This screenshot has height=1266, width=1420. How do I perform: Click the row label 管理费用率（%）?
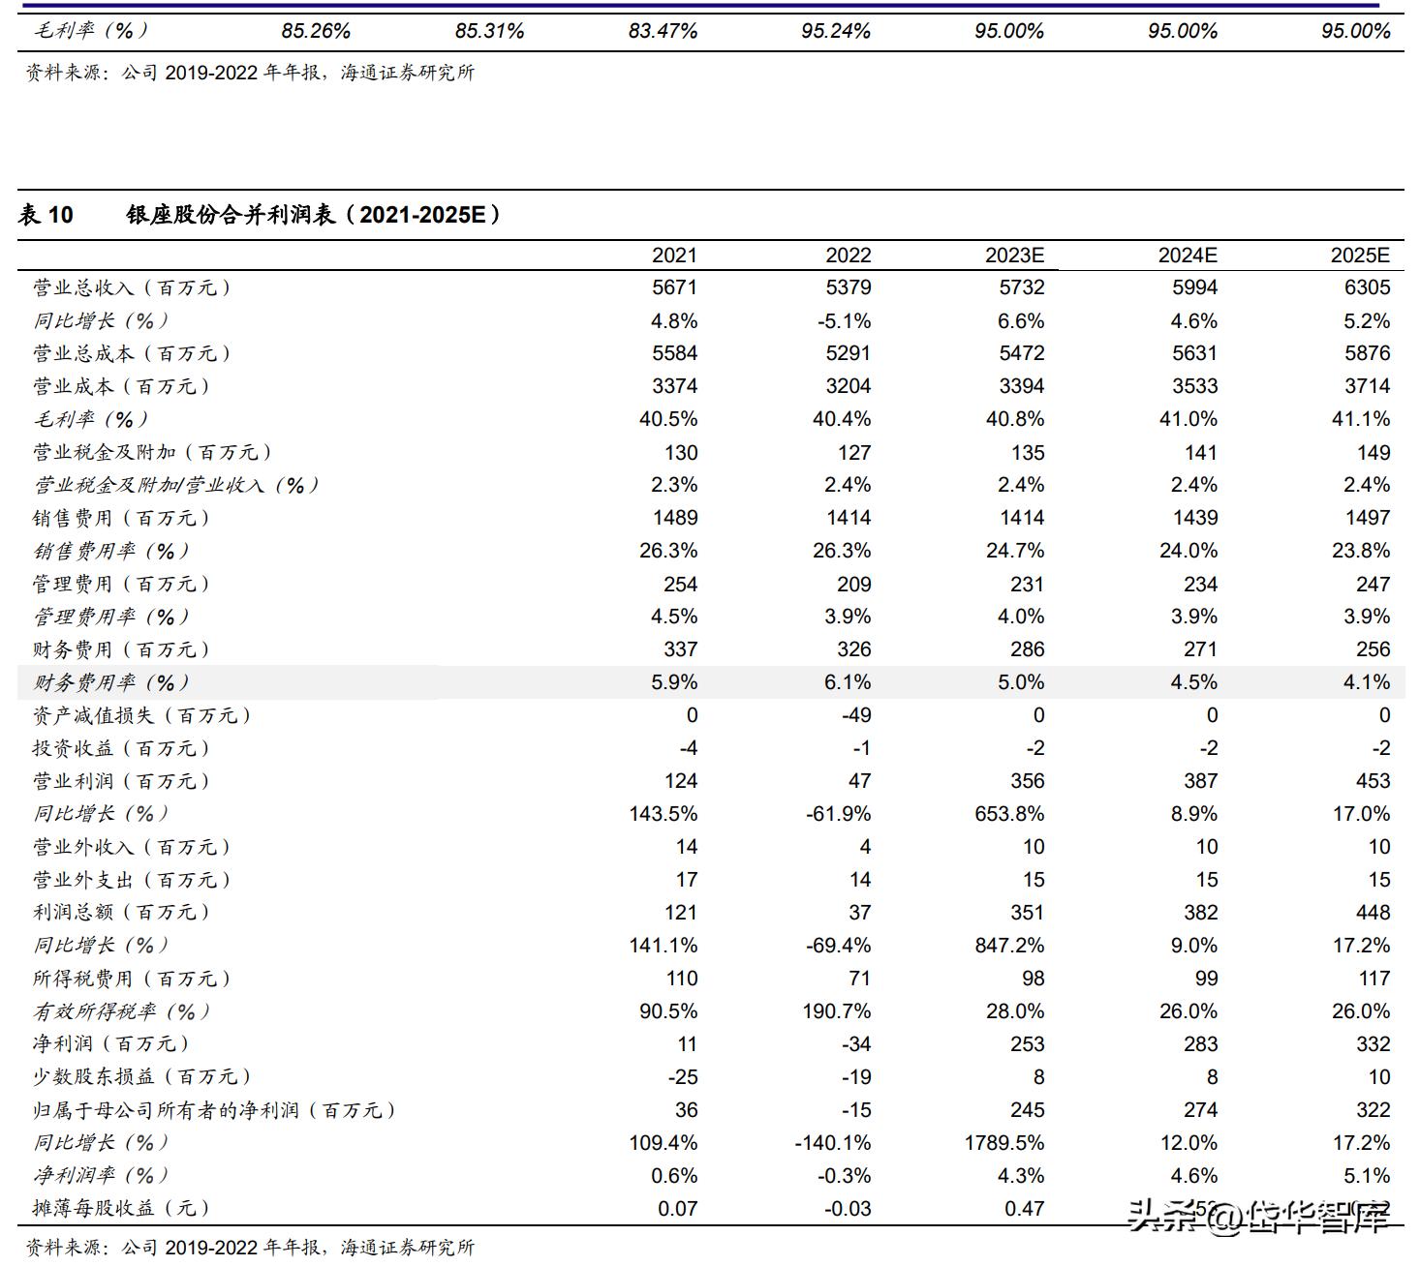(x=111, y=617)
